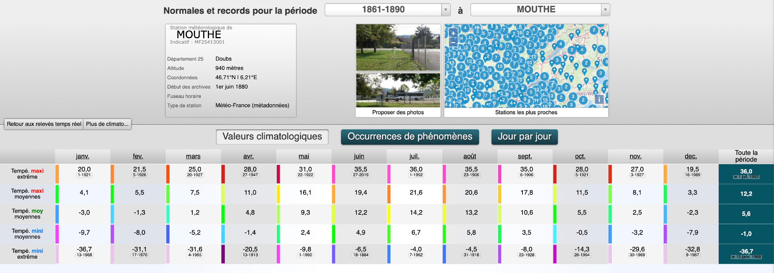This screenshot has height=273, width=774.
Task: Click the cluster marker numbered 14
Action: pos(466,99)
